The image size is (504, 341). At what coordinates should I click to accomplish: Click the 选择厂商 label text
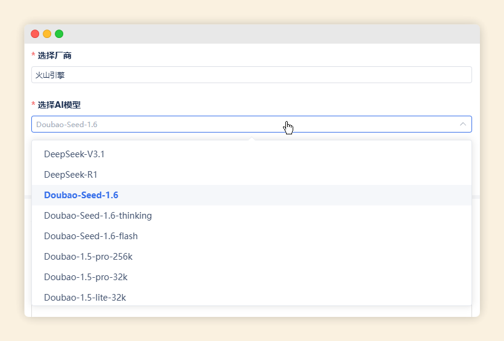[x=54, y=55]
